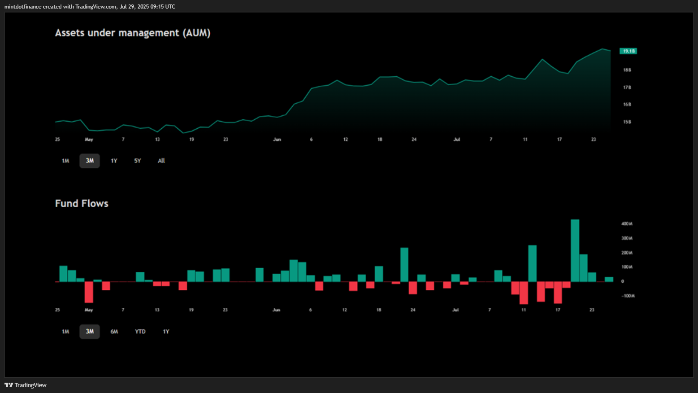Show All time range on AUM chart
The image size is (698, 393).
pos(161,161)
